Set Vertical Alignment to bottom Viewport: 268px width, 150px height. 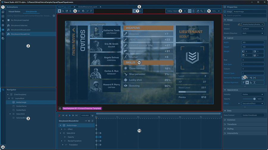(x=251, y=82)
